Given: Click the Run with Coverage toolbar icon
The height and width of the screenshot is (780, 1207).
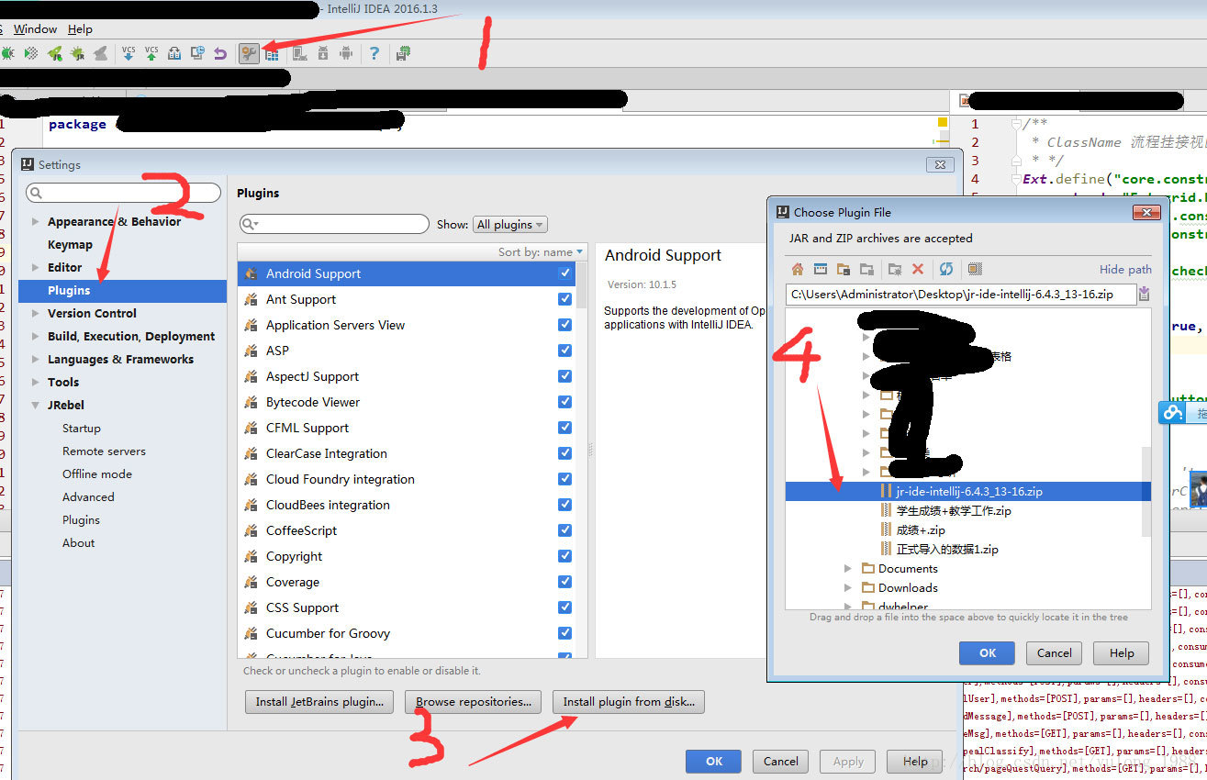Looking at the screenshot, I should pos(32,54).
